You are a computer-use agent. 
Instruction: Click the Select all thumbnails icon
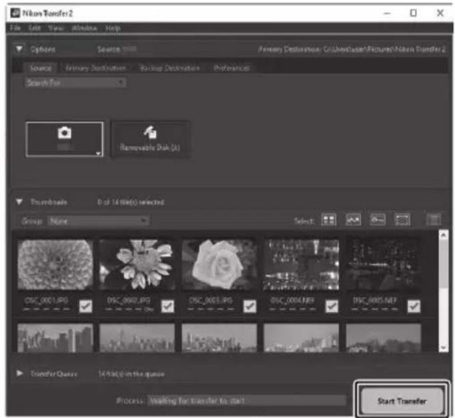point(329,220)
